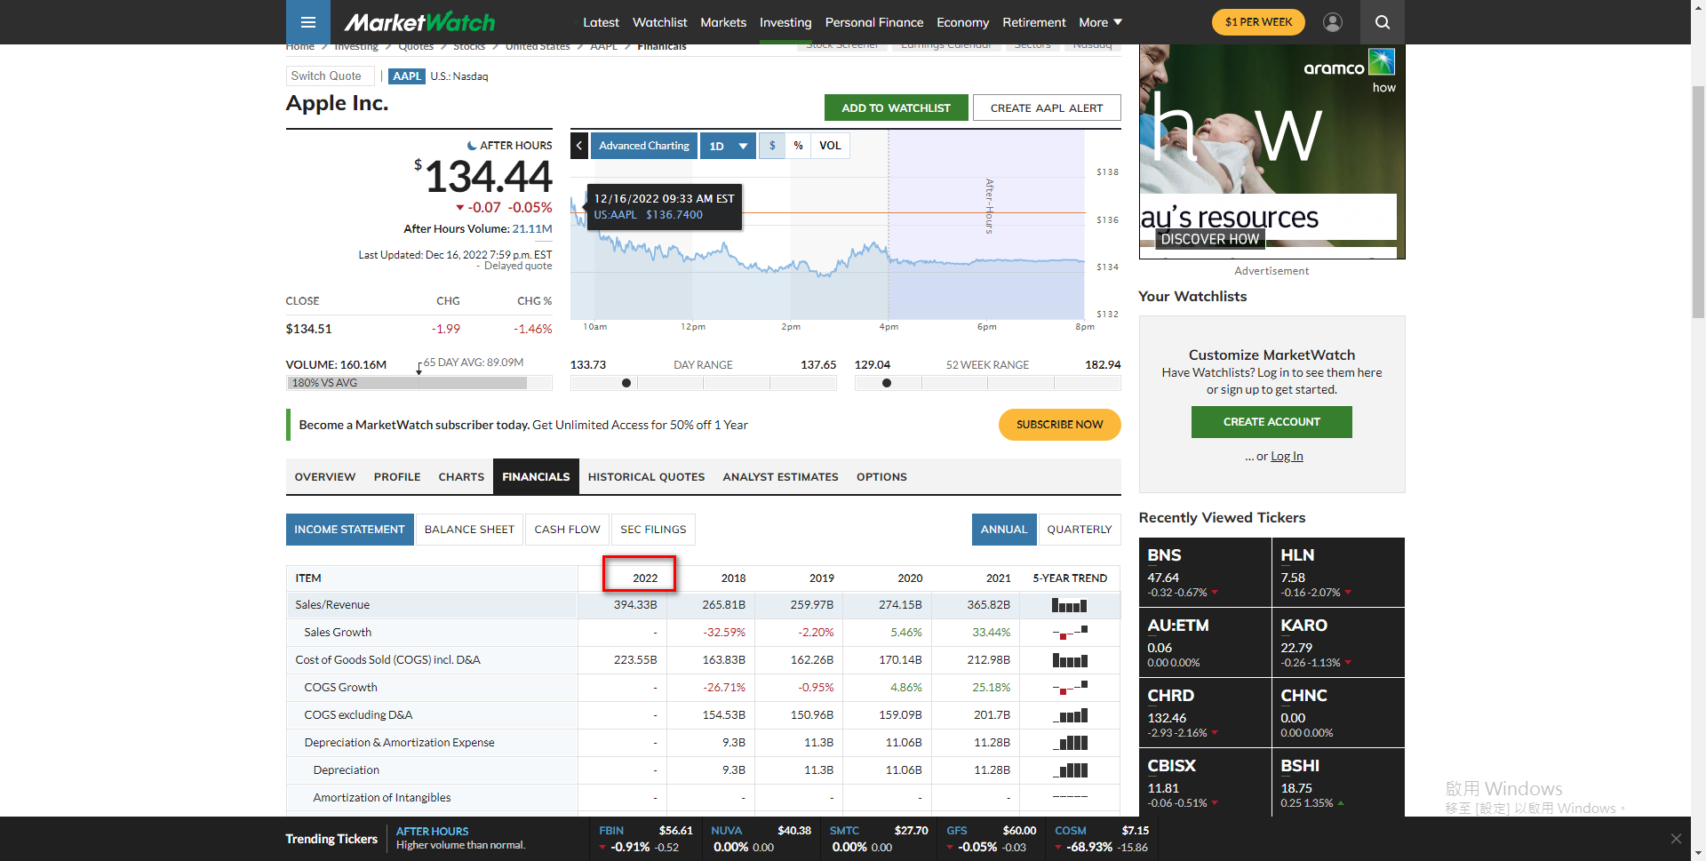Open the search magnifier
Image resolution: width=1706 pixels, height=861 pixels.
point(1382,22)
